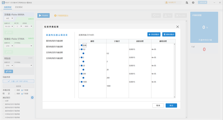
Task: Check DC voltage indication error in test items list
Action: [4, 104]
